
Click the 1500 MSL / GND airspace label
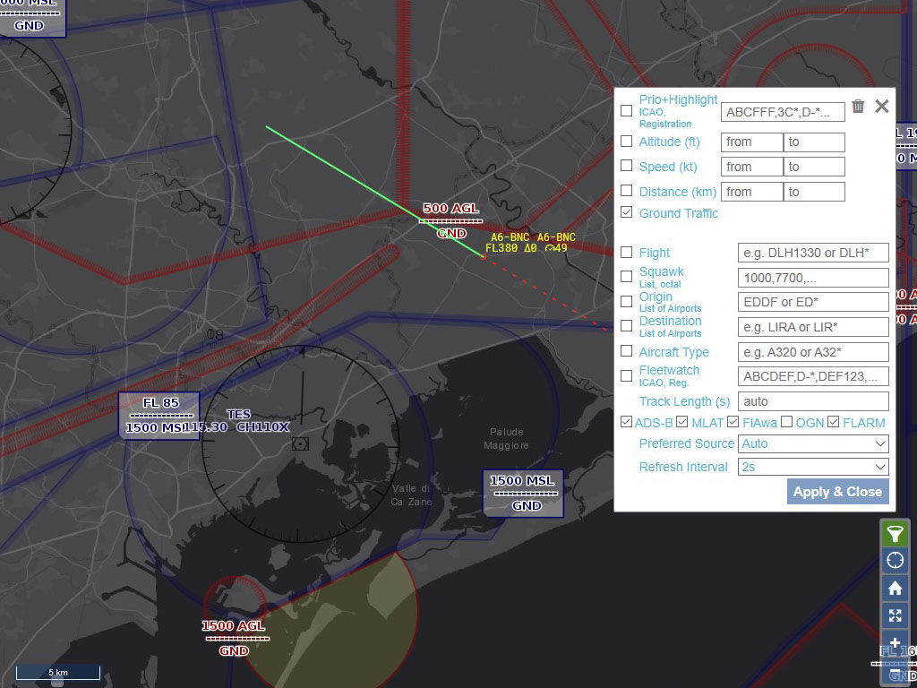click(x=523, y=494)
